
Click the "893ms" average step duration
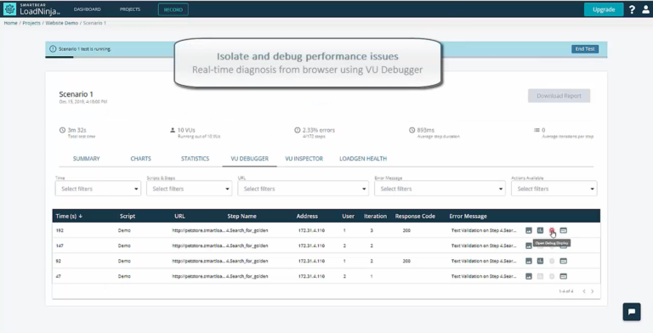(x=426, y=130)
